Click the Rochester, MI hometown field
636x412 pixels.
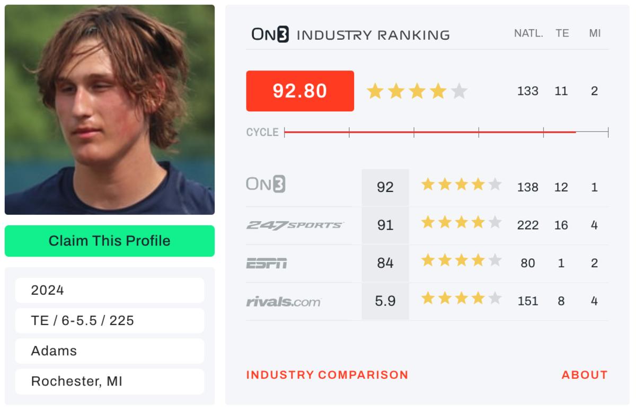coord(110,381)
